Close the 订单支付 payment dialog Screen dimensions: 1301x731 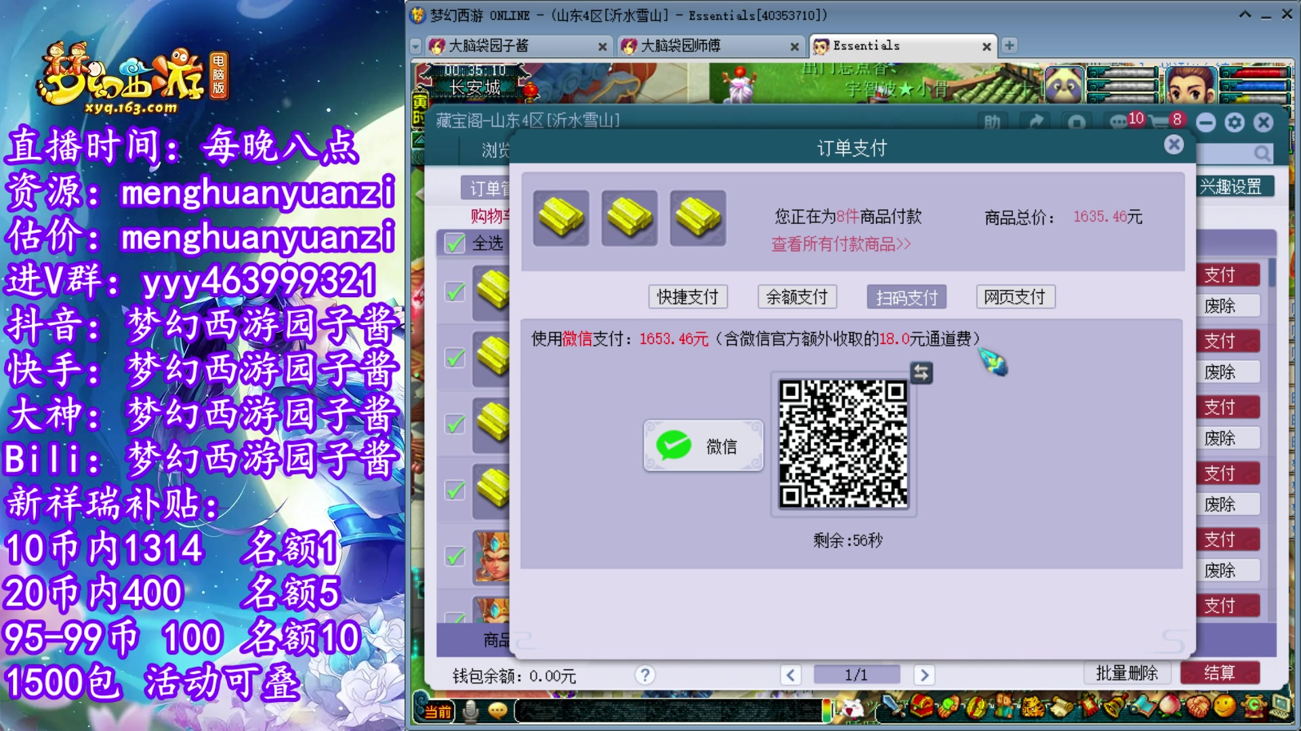click(x=1174, y=145)
